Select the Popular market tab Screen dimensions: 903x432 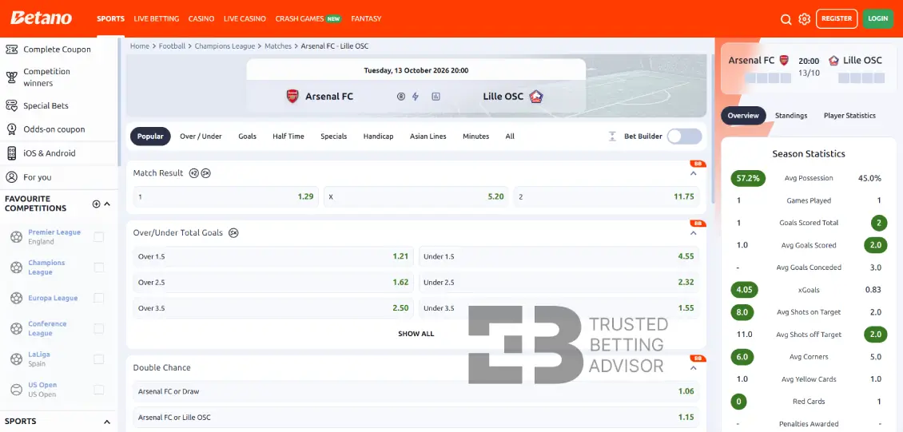click(x=150, y=137)
